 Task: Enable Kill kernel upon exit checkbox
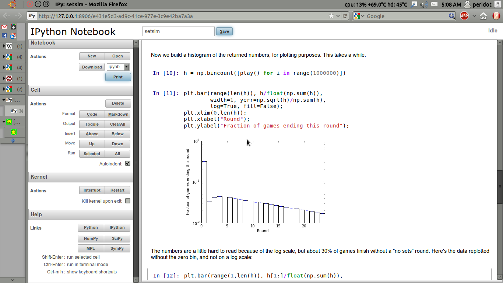tap(128, 201)
